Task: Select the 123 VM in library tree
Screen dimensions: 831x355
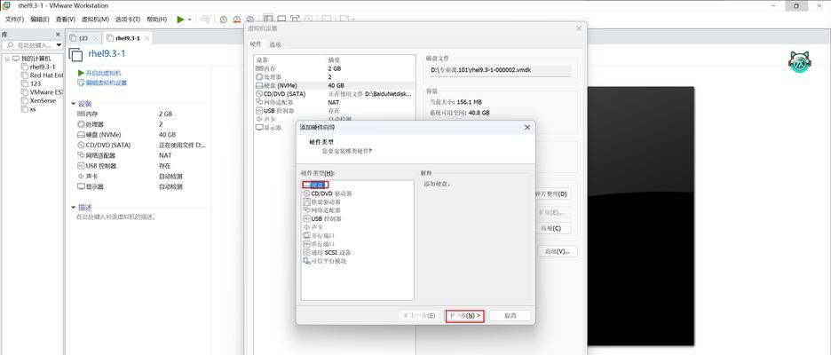Action: tap(31, 83)
